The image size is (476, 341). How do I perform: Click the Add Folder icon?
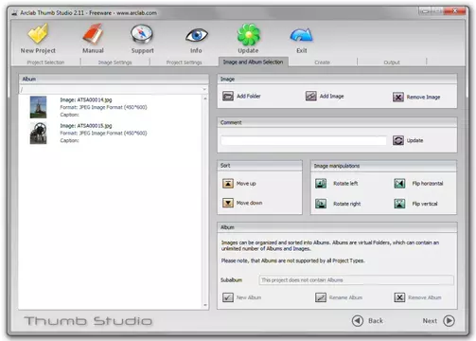(228, 96)
